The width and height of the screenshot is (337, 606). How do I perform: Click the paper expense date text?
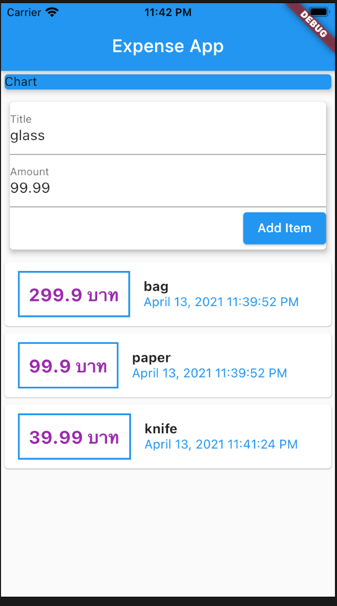click(x=209, y=373)
